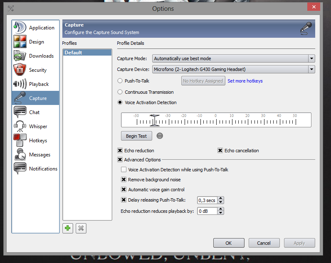Enable Continuous Transmission mode
This screenshot has width=331, height=263.
[x=120, y=92]
